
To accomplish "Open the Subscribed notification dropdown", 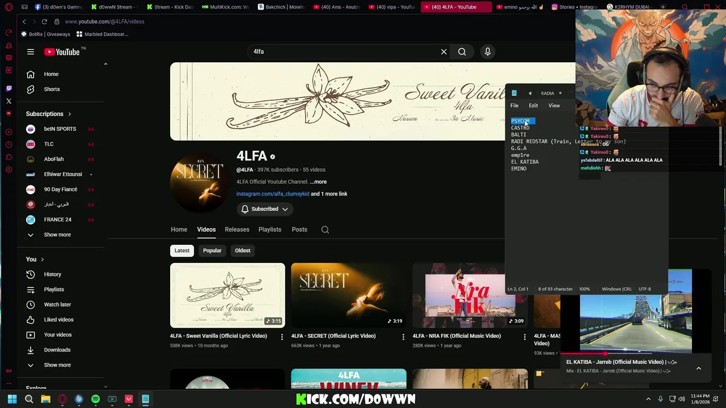I will point(265,209).
